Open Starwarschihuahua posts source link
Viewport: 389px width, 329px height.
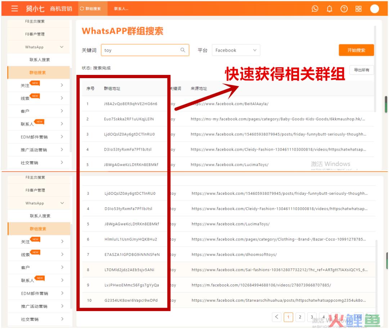pos(278,300)
